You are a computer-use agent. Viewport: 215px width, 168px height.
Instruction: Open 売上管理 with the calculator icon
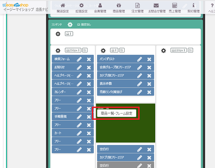point(175,8)
